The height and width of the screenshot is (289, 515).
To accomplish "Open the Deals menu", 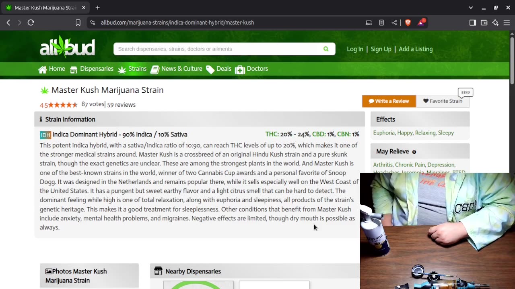I will point(219,69).
